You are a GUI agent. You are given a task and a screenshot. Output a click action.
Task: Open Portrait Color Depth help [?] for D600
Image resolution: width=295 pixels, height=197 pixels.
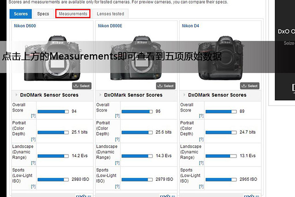(33, 139)
